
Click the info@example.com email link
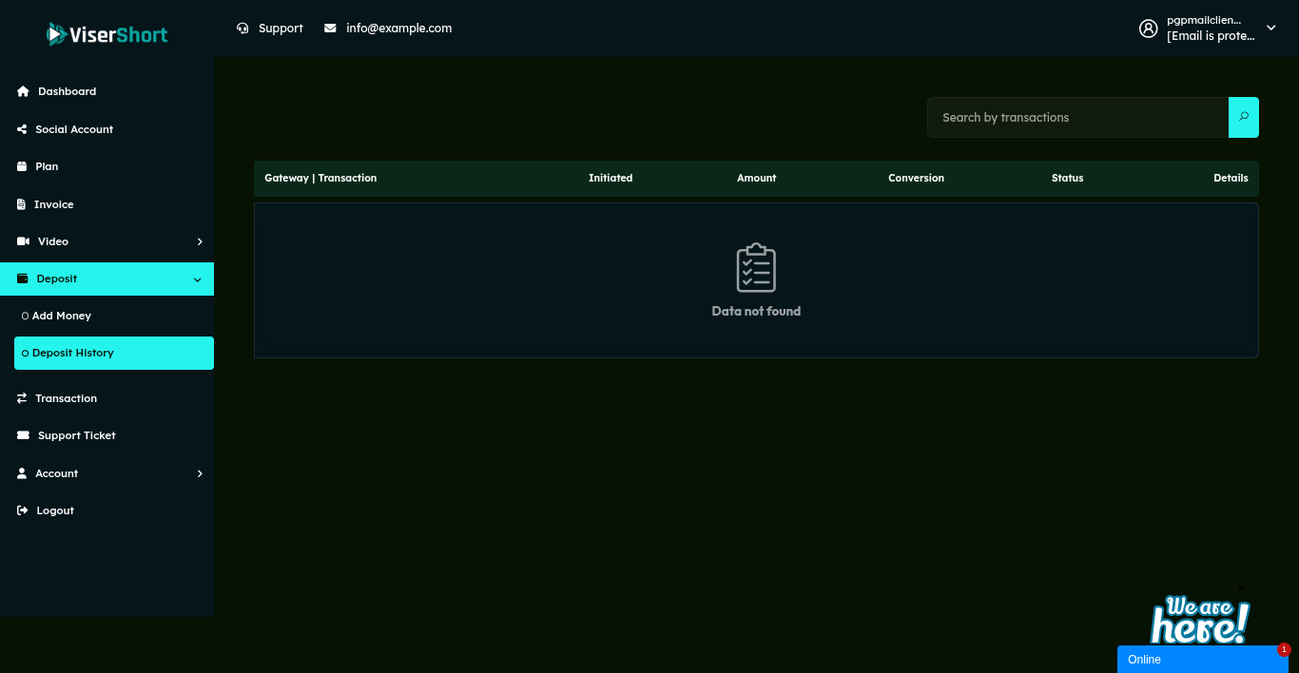tap(398, 29)
